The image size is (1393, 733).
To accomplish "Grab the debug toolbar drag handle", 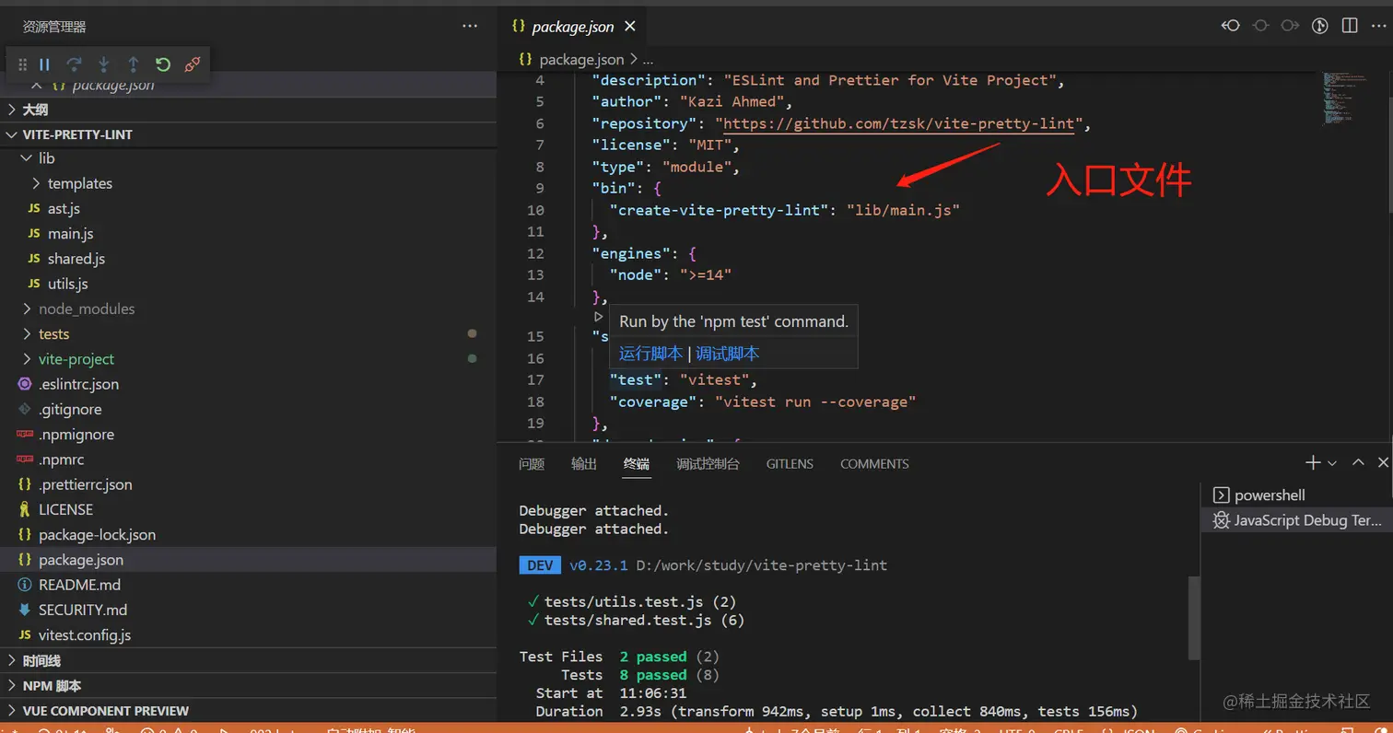I will 23,64.
